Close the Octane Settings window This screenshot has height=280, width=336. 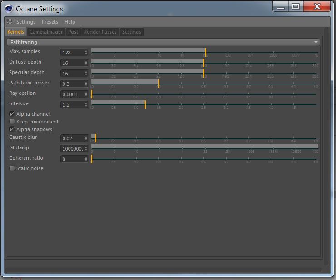tap(317, 6)
